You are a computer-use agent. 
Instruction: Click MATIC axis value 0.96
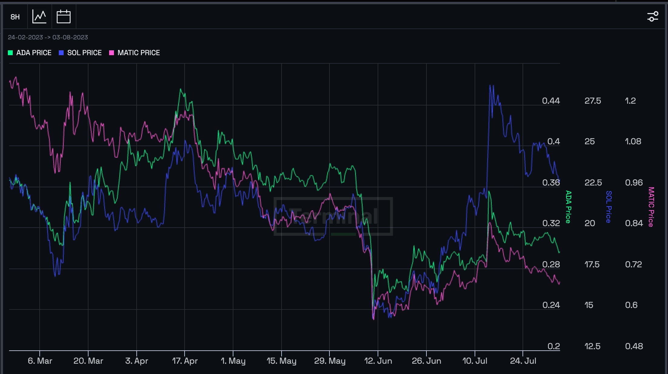coord(634,183)
